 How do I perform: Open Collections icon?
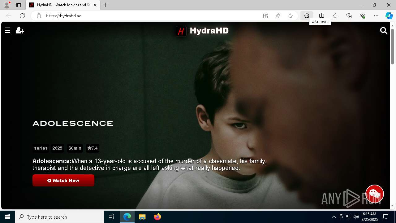coord(349,16)
